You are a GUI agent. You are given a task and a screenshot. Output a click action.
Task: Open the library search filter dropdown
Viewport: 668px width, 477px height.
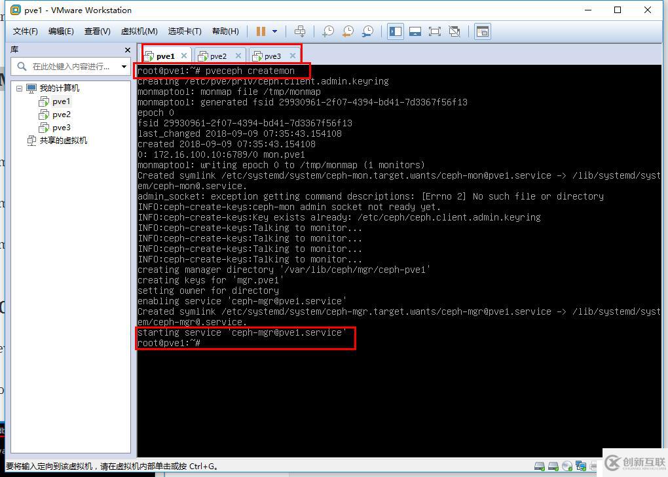tap(124, 66)
